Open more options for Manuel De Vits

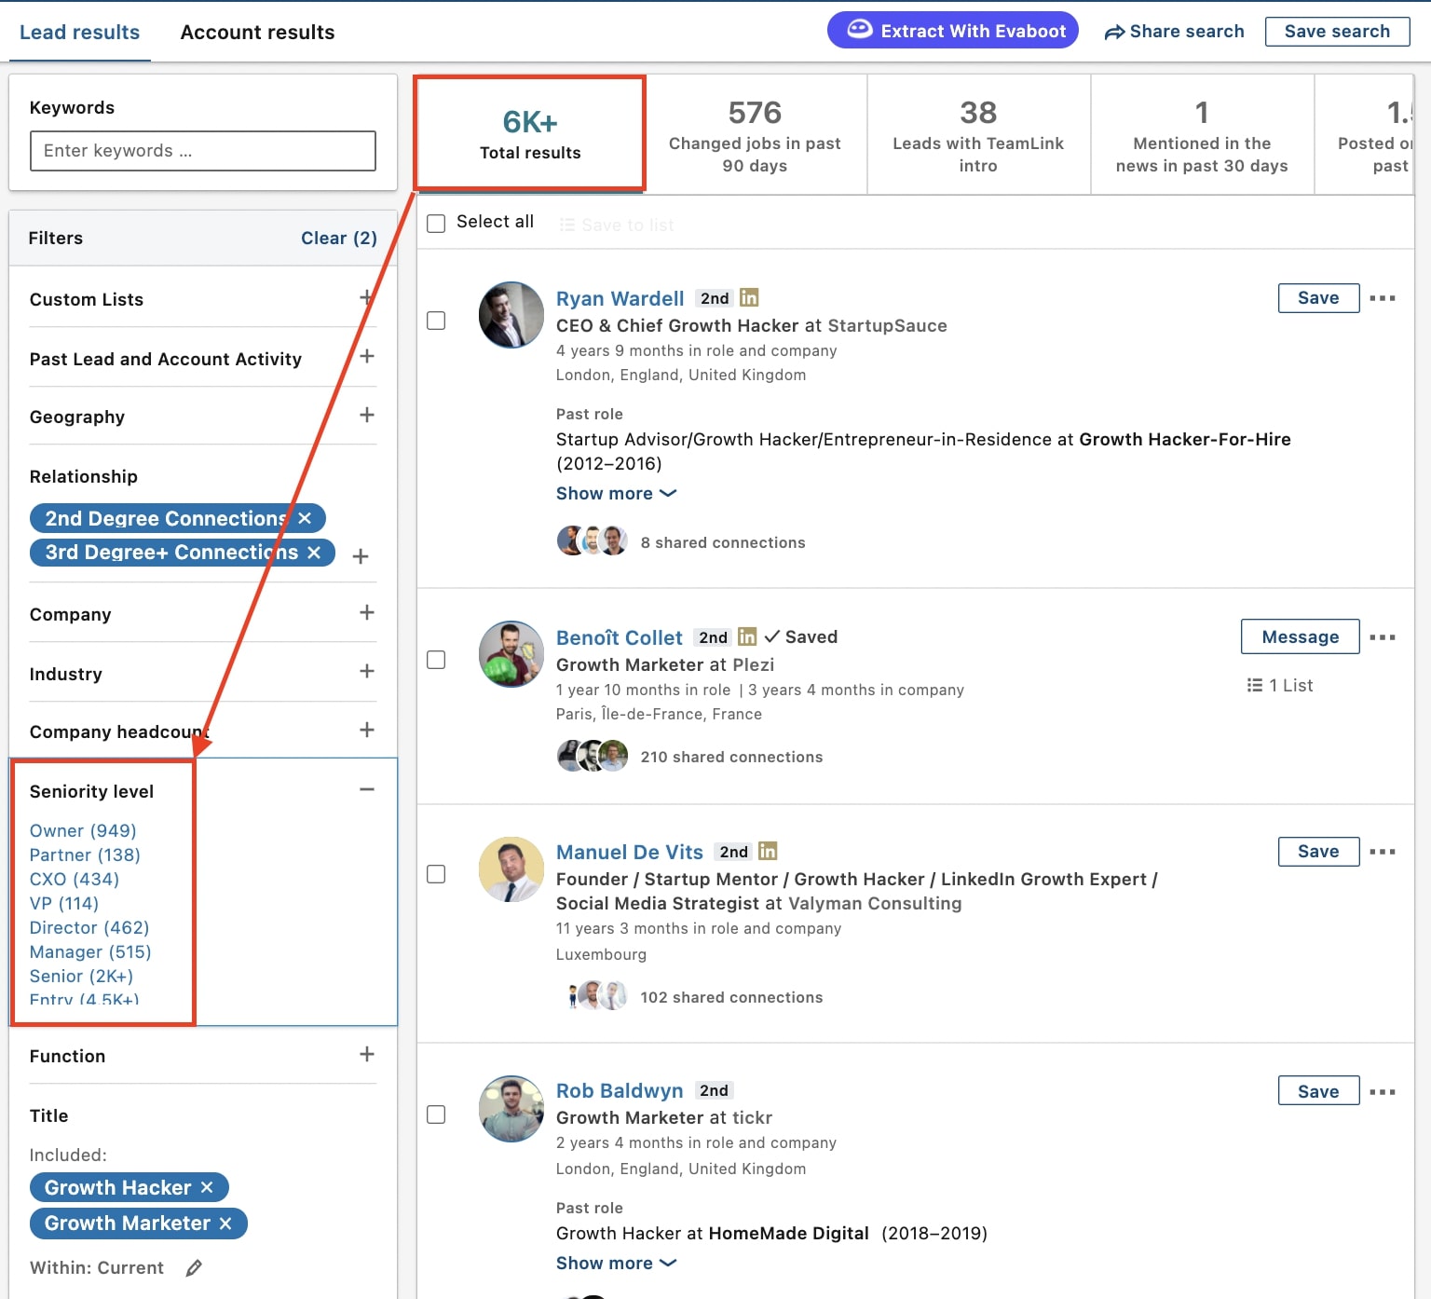(1383, 852)
